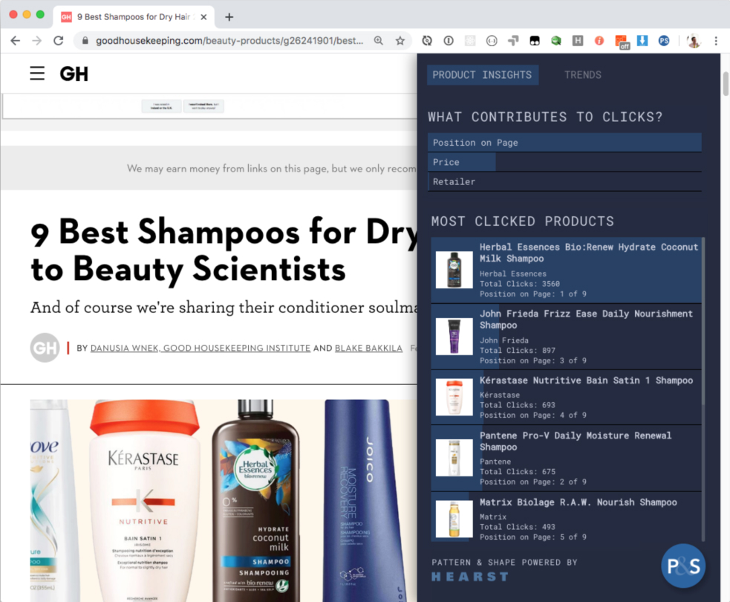The image size is (730, 602).
Task: Open Danusia Wnek author link
Action: pos(201,348)
